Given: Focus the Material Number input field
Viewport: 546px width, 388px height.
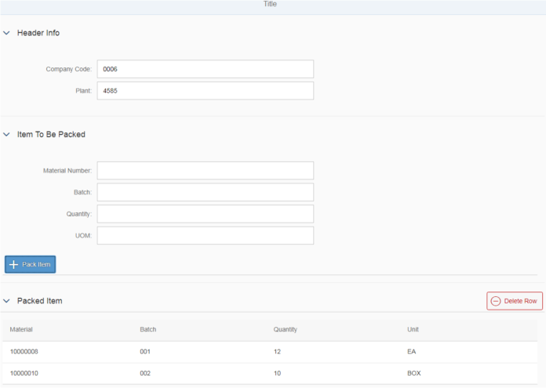Looking at the screenshot, I should 206,171.
